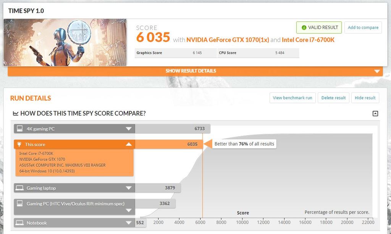Image resolution: width=391 pixels, height=234 pixels.
Task: Click the monitor icon on the HTC Vive row
Action: pos(19,203)
